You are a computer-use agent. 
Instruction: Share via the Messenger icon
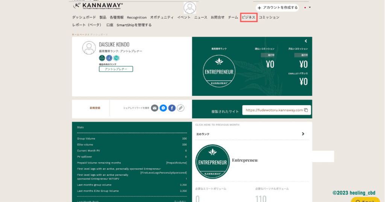point(163,108)
